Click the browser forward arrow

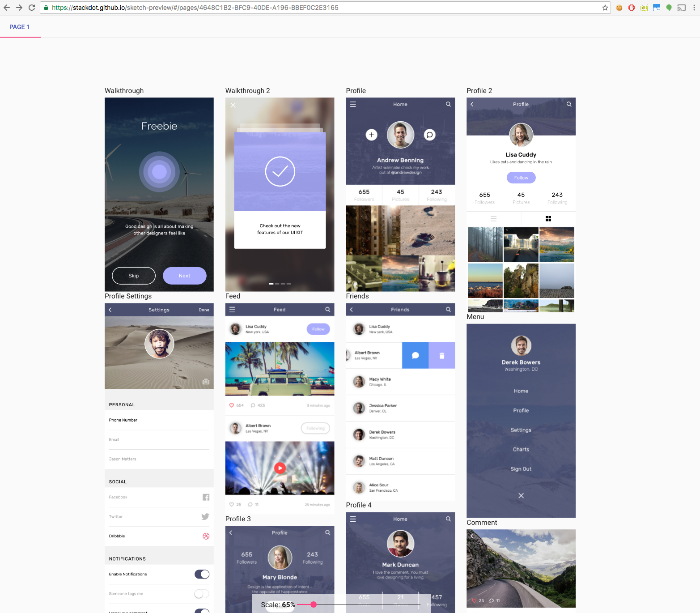[19, 8]
